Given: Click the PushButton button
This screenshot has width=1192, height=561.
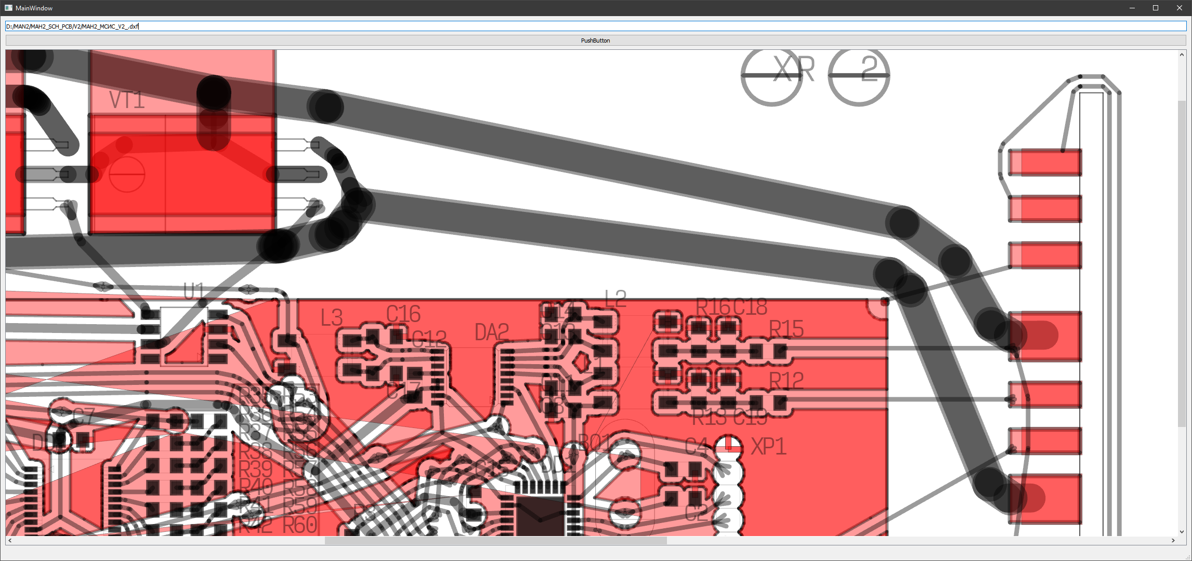Looking at the screenshot, I should 595,41.
